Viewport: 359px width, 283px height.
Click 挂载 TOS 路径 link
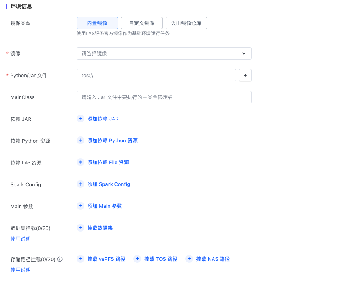(x=161, y=259)
